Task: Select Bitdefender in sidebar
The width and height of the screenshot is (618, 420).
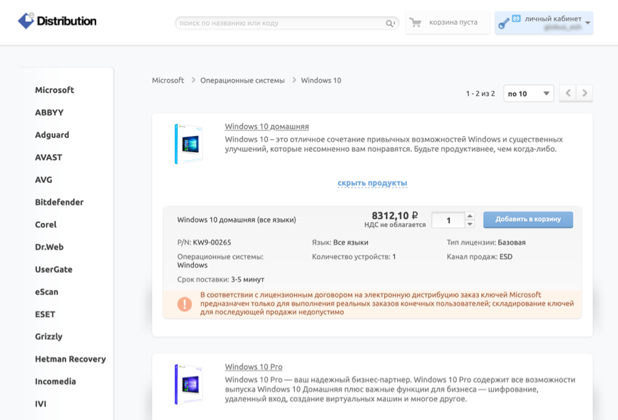Action: pos(59,202)
